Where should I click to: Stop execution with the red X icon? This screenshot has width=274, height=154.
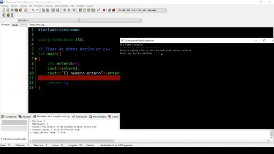coord(104,10)
